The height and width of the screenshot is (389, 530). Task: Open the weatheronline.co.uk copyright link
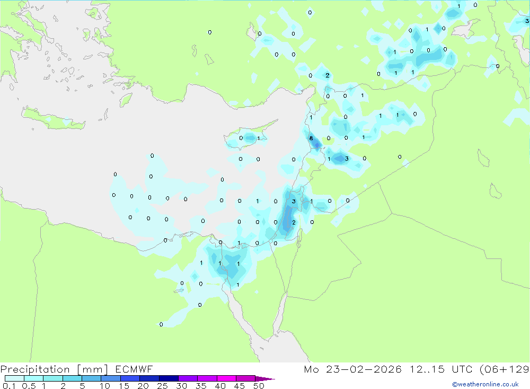click(485, 384)
